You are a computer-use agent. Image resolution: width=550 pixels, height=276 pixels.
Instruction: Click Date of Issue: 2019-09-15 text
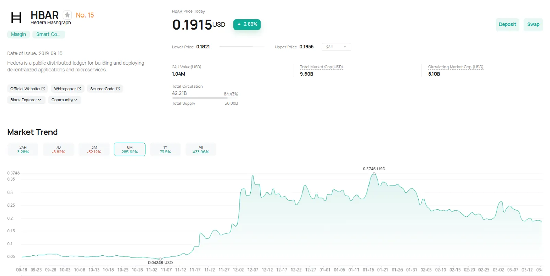35,53
